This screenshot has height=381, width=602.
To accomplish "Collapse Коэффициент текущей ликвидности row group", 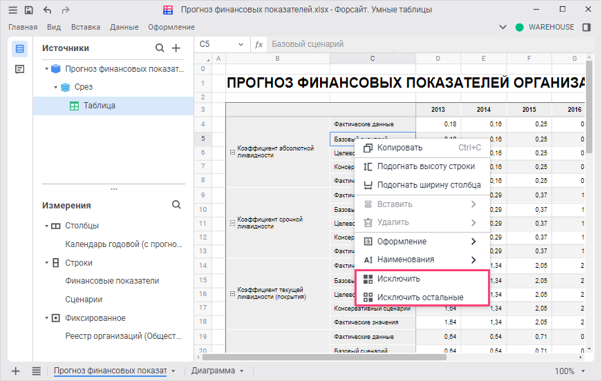I will pos(232,293).
